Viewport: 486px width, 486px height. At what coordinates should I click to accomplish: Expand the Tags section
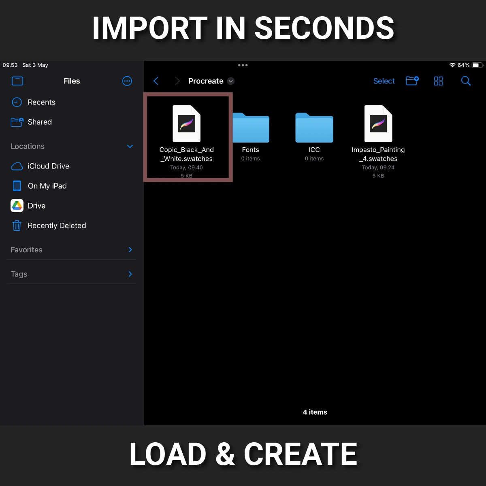click(x=130, y=274)
